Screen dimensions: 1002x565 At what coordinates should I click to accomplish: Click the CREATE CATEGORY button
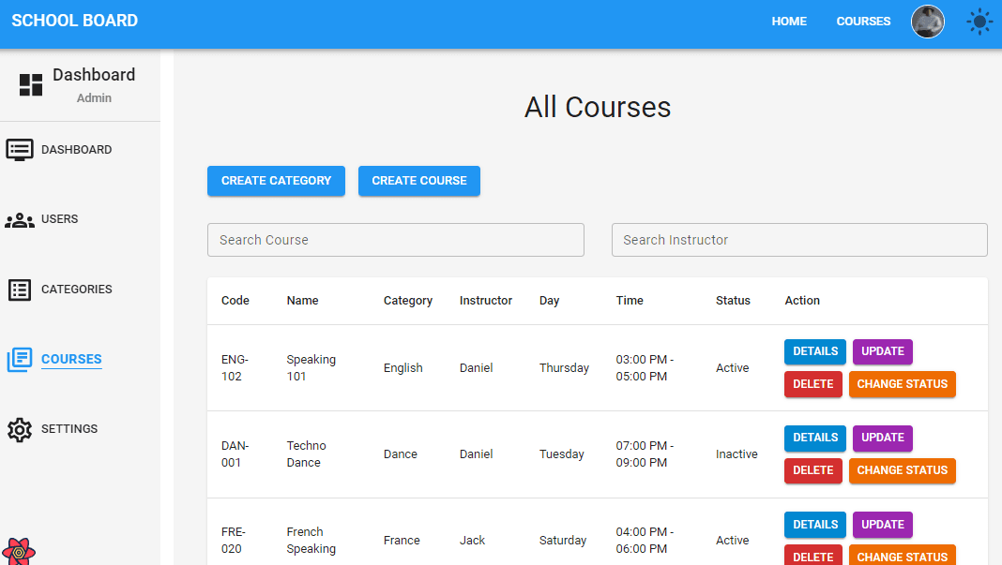coord(276,181)
